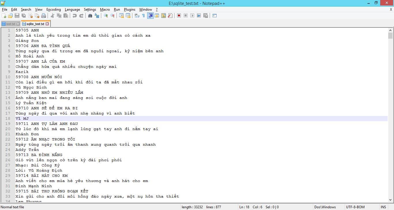
Task: Click the Replace toolbar icon
Action: 97,16
